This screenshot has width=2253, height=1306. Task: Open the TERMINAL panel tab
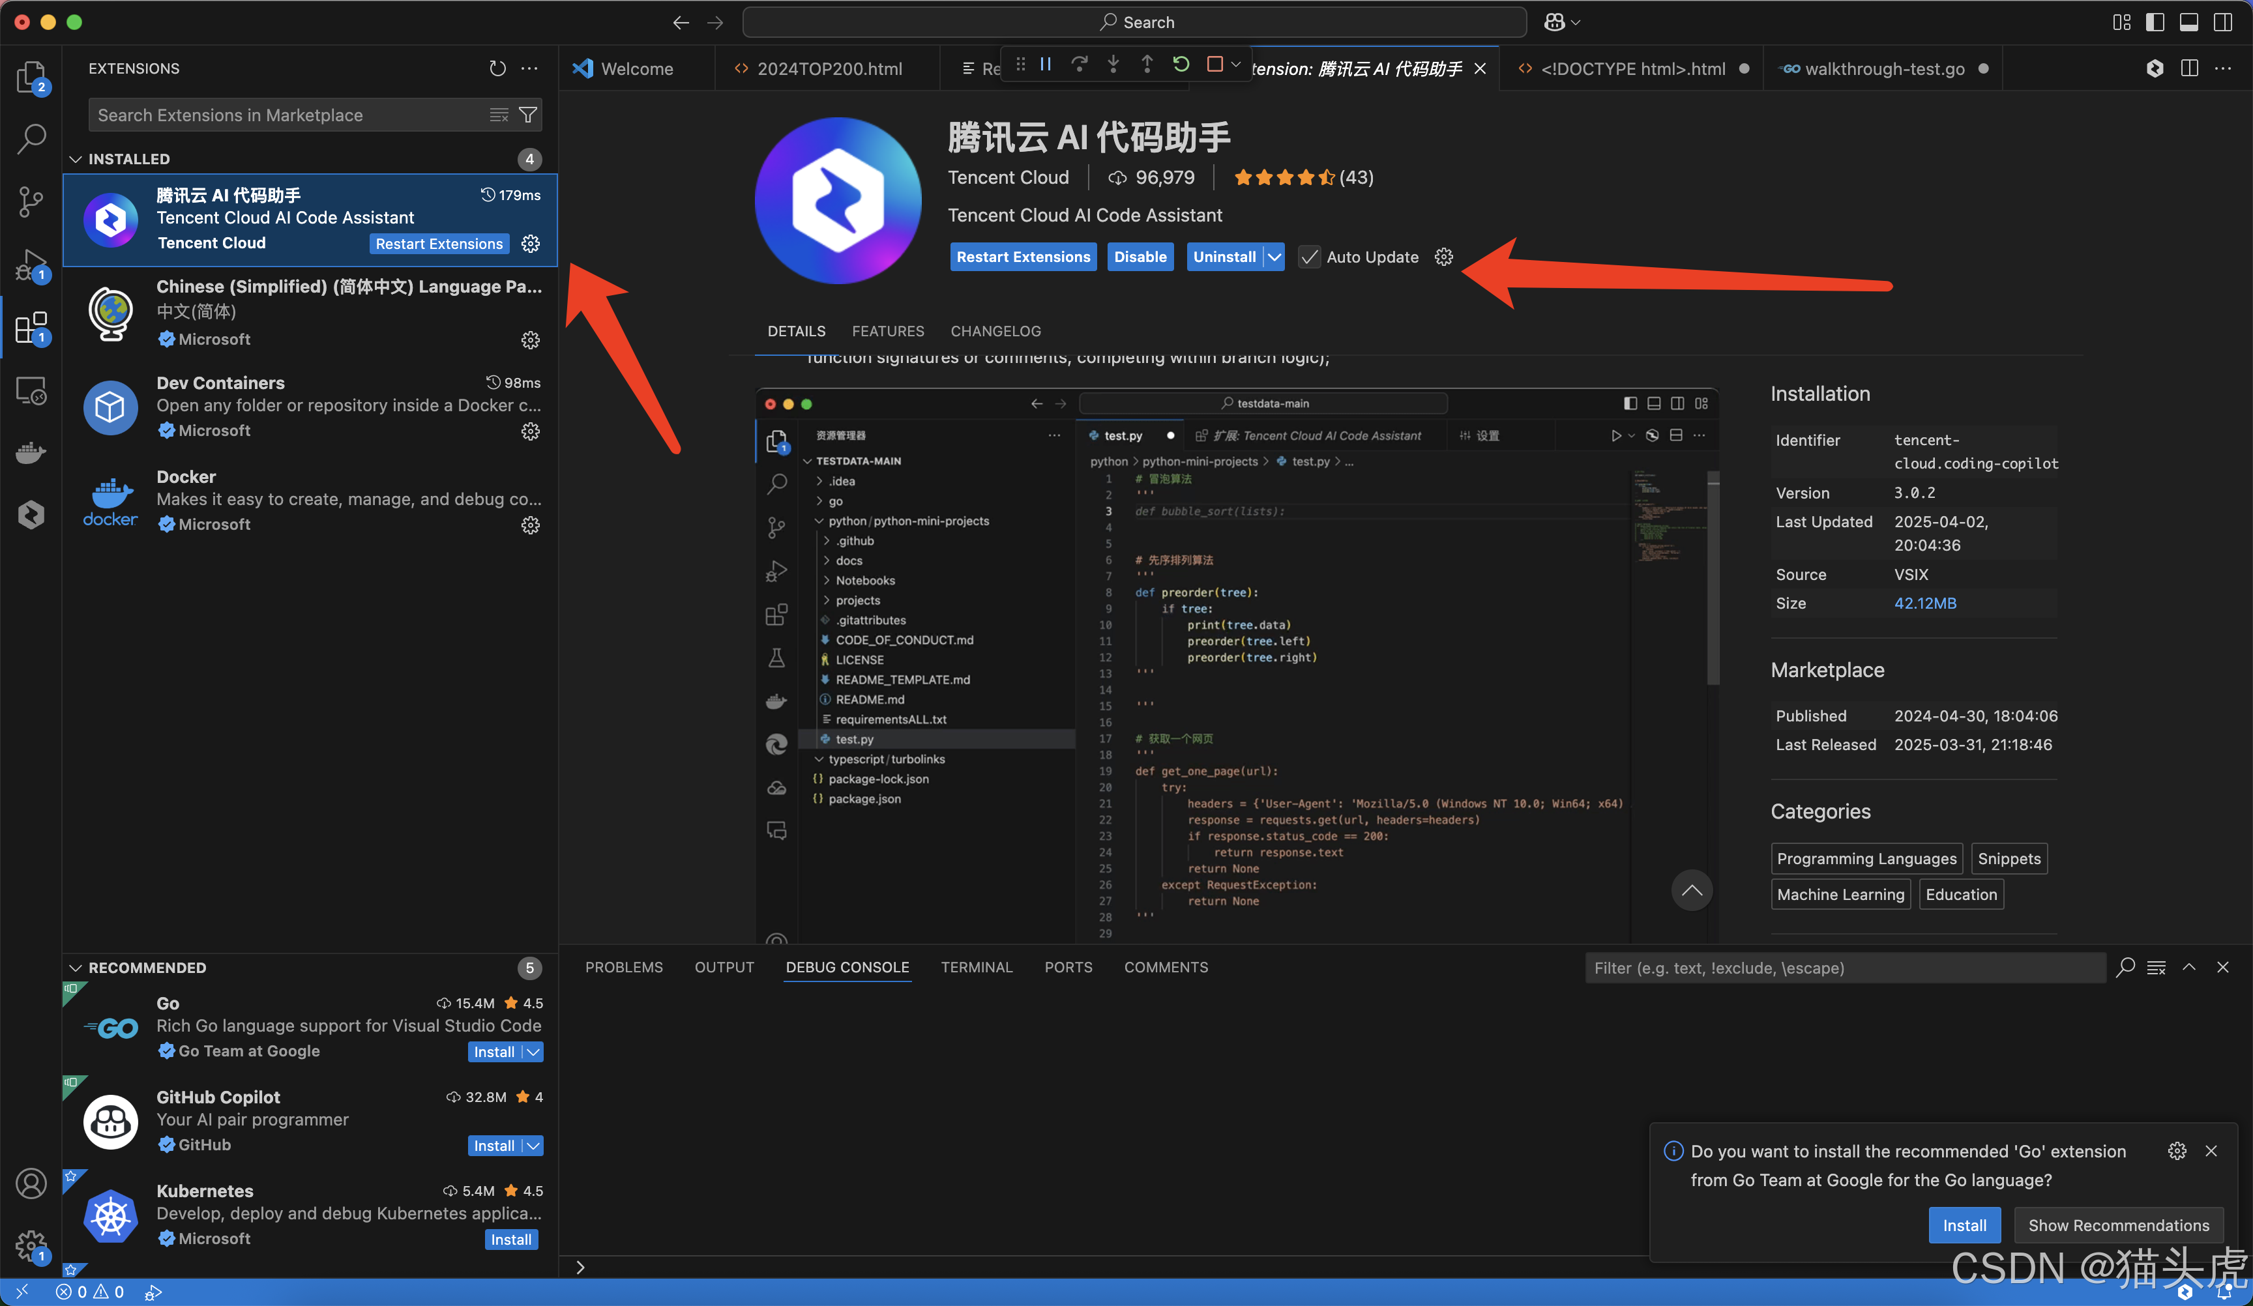pos(977,967)
